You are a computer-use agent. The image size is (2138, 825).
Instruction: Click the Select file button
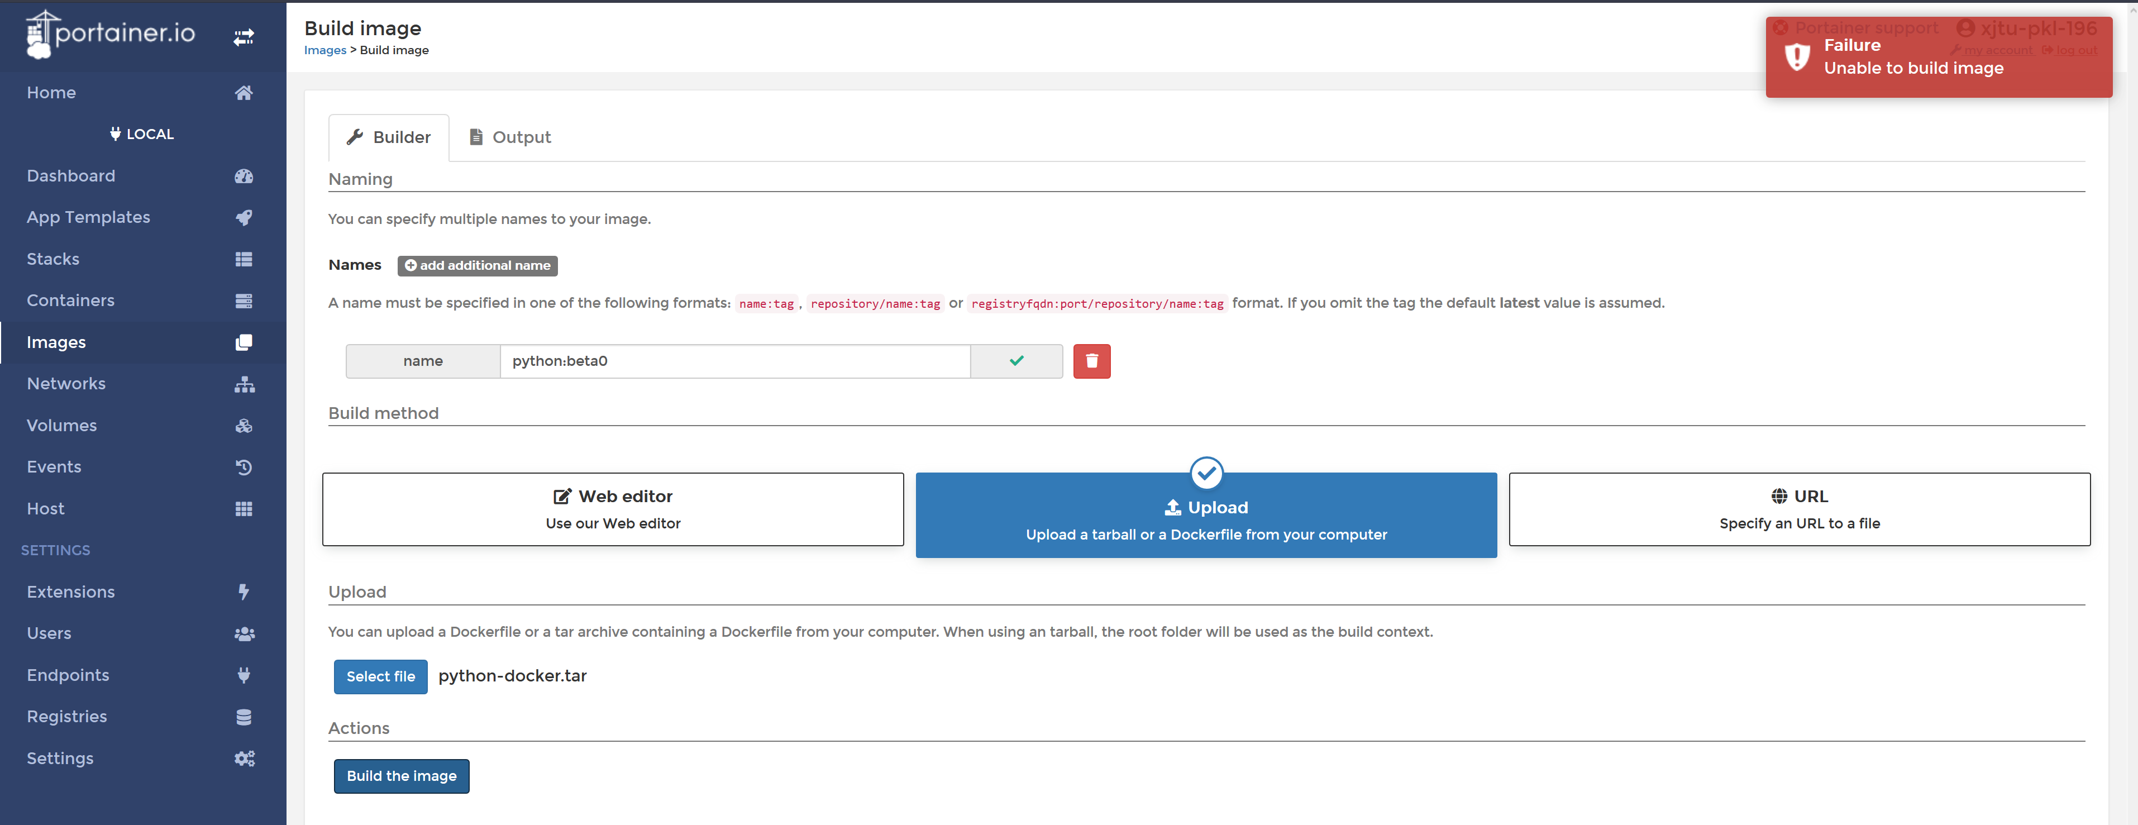coord(380,676)
